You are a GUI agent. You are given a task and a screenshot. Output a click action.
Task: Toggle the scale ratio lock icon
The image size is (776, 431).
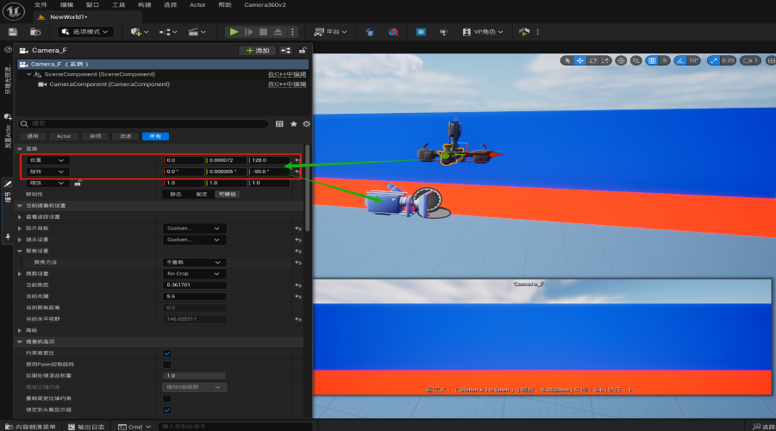point(78,183)
